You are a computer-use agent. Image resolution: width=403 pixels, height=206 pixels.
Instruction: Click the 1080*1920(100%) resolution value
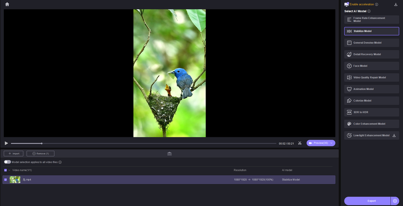click(x=263, y=180)
